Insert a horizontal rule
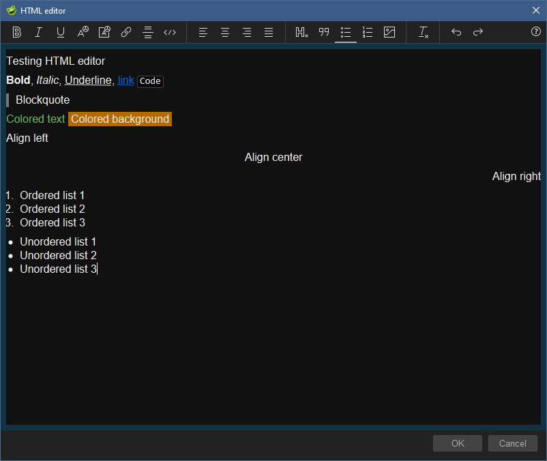The image size is (547, 461). (x=148, y=32)
